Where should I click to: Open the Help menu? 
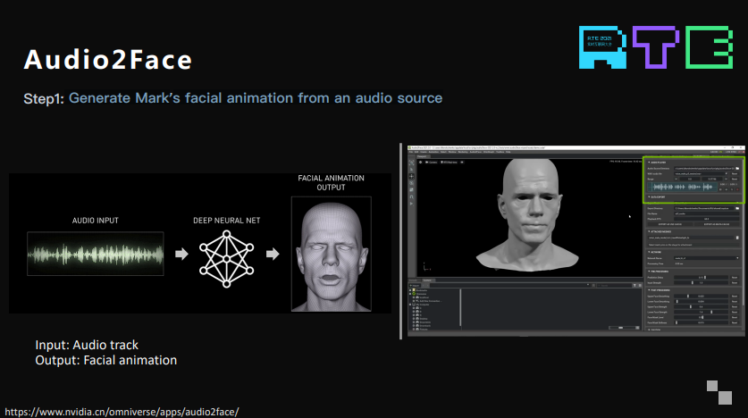(508, 152)
